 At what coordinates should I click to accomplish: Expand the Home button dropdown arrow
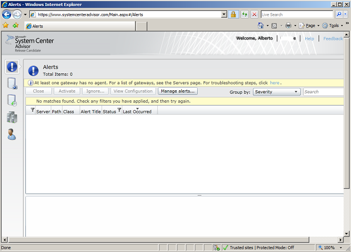pyautogui.click(x=267, y=25)
